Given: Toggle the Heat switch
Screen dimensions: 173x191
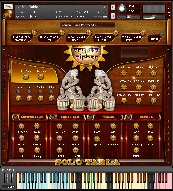Looking at the screenshot, I should 29,92.
